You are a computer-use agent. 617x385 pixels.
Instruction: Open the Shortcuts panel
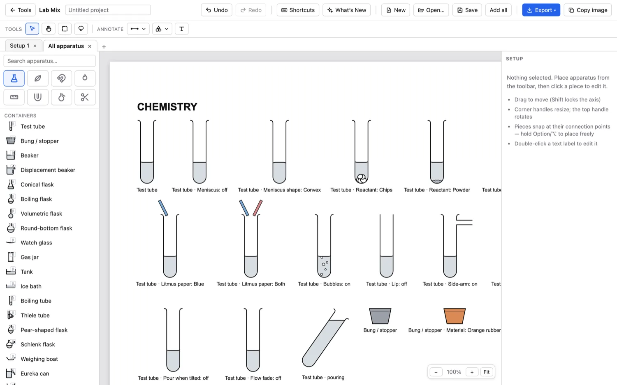click(298, 10)
